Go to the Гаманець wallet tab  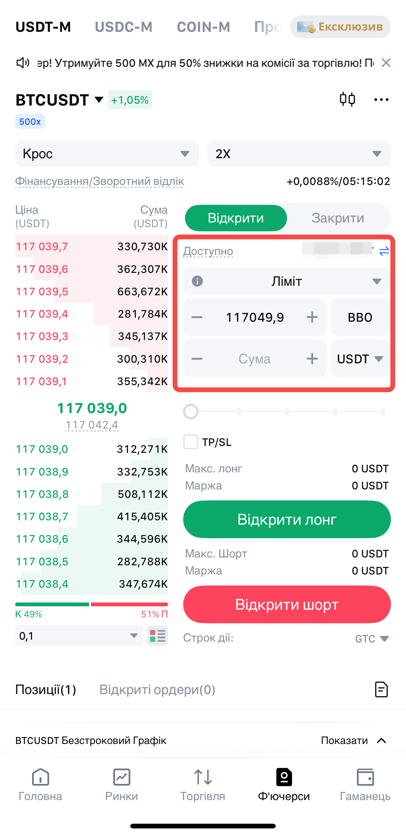pos(365,784)
